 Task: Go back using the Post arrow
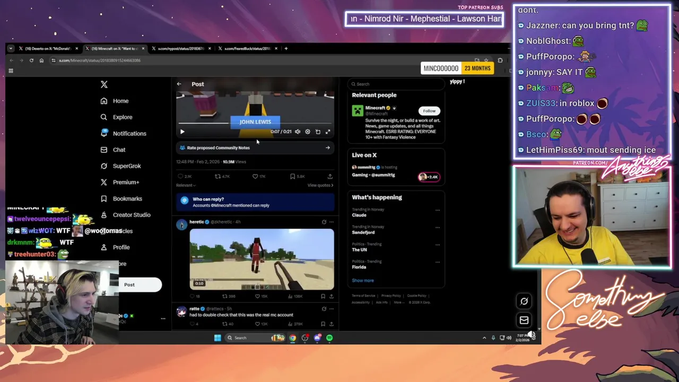click(x=179, y=84)
